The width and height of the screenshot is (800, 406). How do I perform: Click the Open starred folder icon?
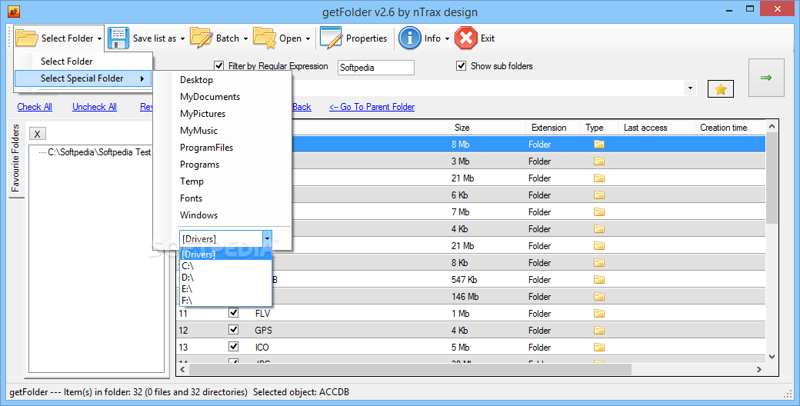[x=265, y=38]
